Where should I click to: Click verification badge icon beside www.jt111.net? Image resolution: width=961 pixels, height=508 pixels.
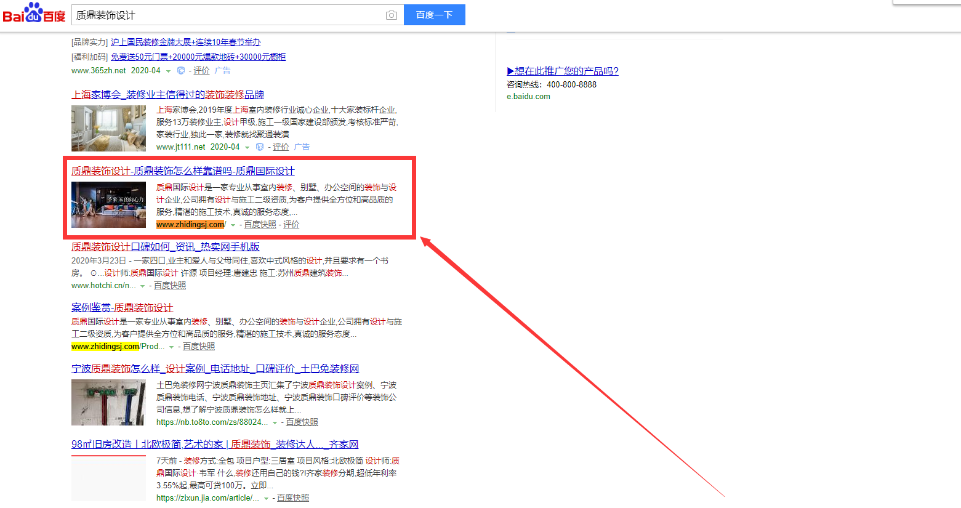(260, 147)
